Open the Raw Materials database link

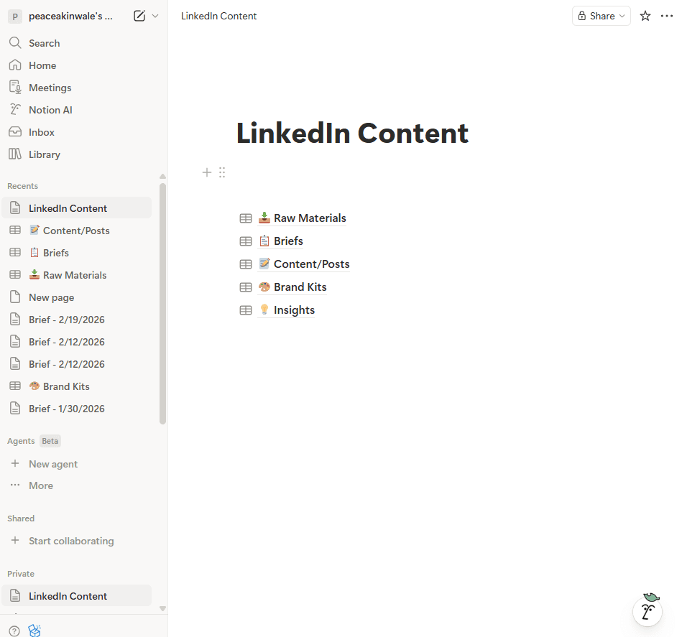click(309, 218)
